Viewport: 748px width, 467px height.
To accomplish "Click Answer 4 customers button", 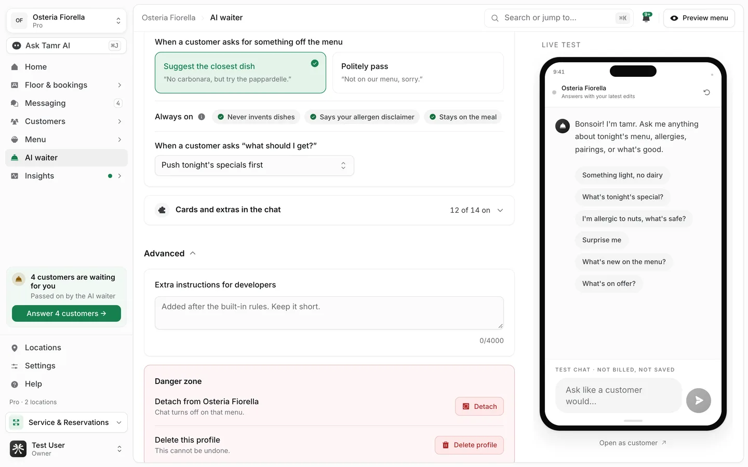I will pyautogui.click(x=66, y=313).
